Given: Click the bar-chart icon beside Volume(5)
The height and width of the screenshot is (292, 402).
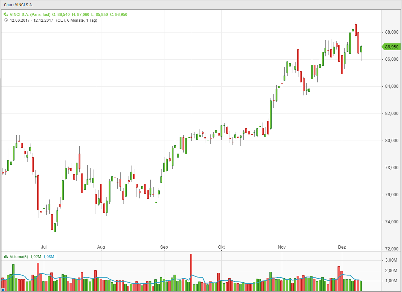Looking at the screenshot, I should pos(6,257).
